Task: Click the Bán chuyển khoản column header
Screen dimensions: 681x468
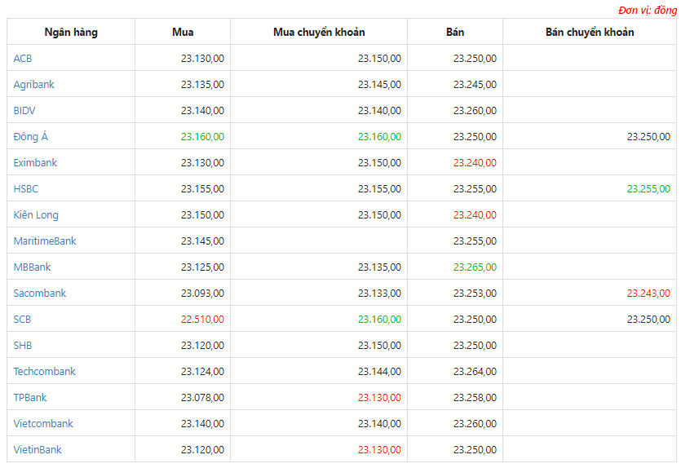Action: (590, 32)
